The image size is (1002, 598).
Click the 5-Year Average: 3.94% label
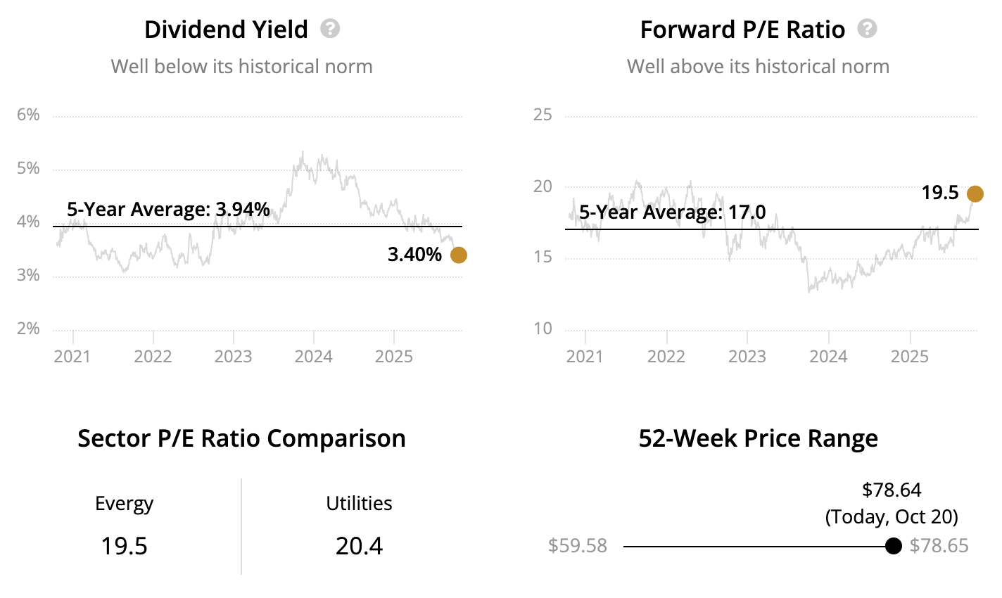[168, 209]
